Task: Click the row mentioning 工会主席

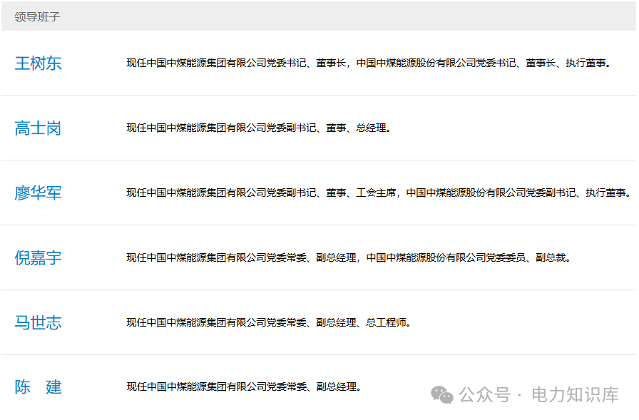Action: (x=319, y=193)
